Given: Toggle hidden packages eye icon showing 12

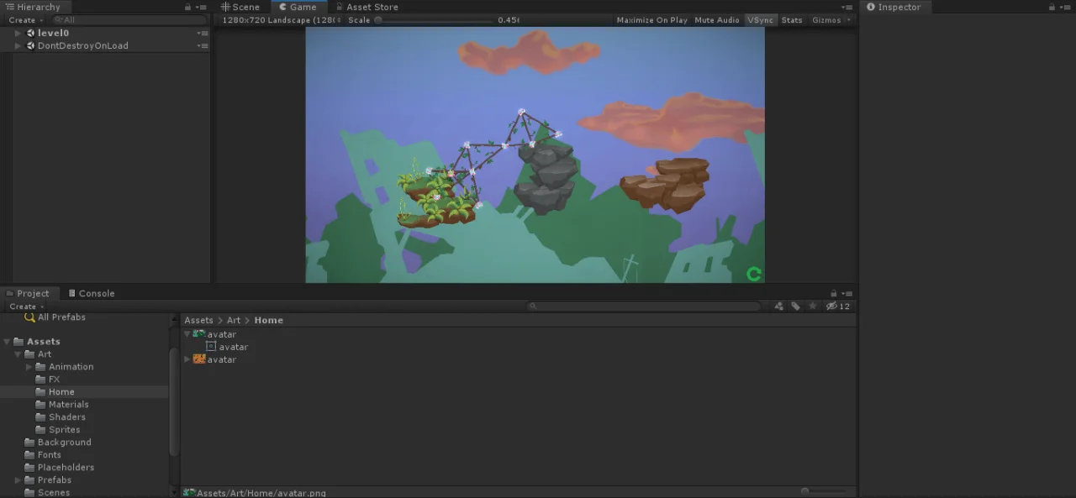Looking at the screenshot, I should click(x=837, y=307).
